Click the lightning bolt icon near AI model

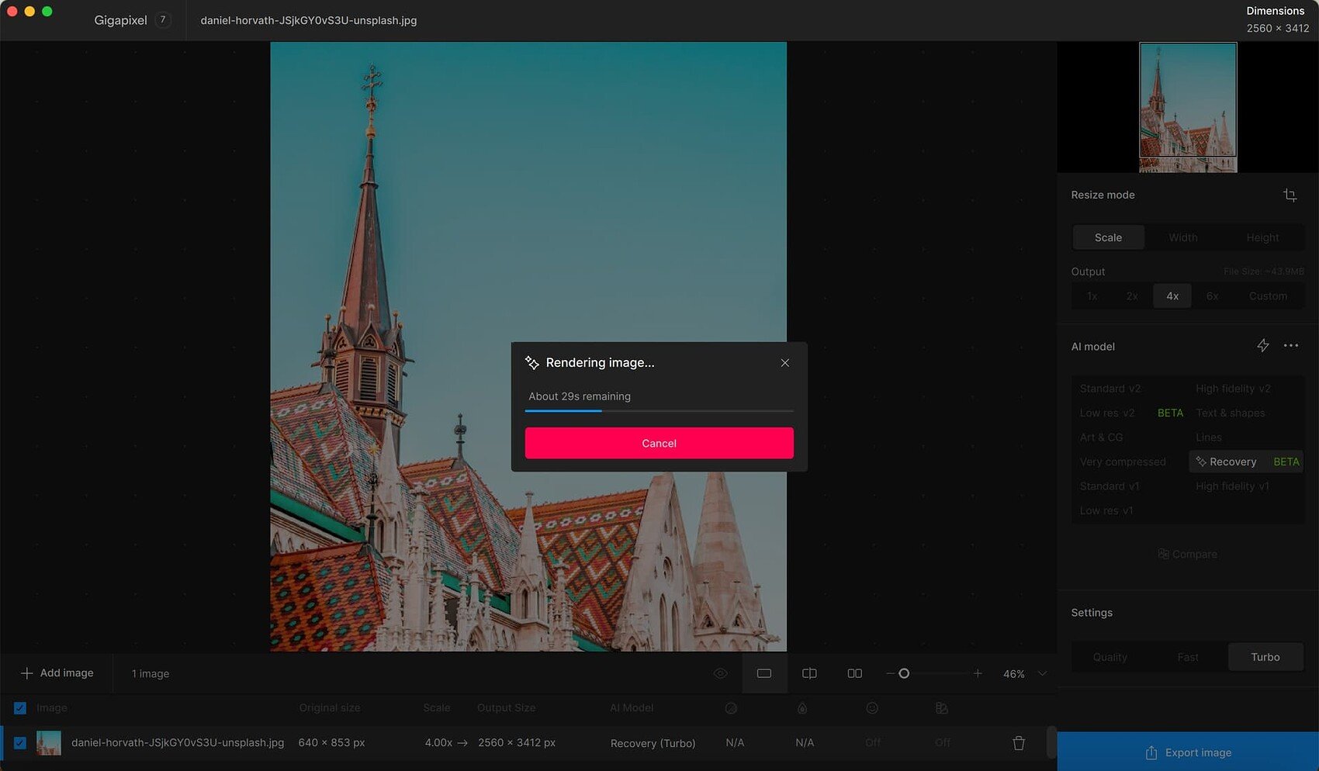[1262, 346]
